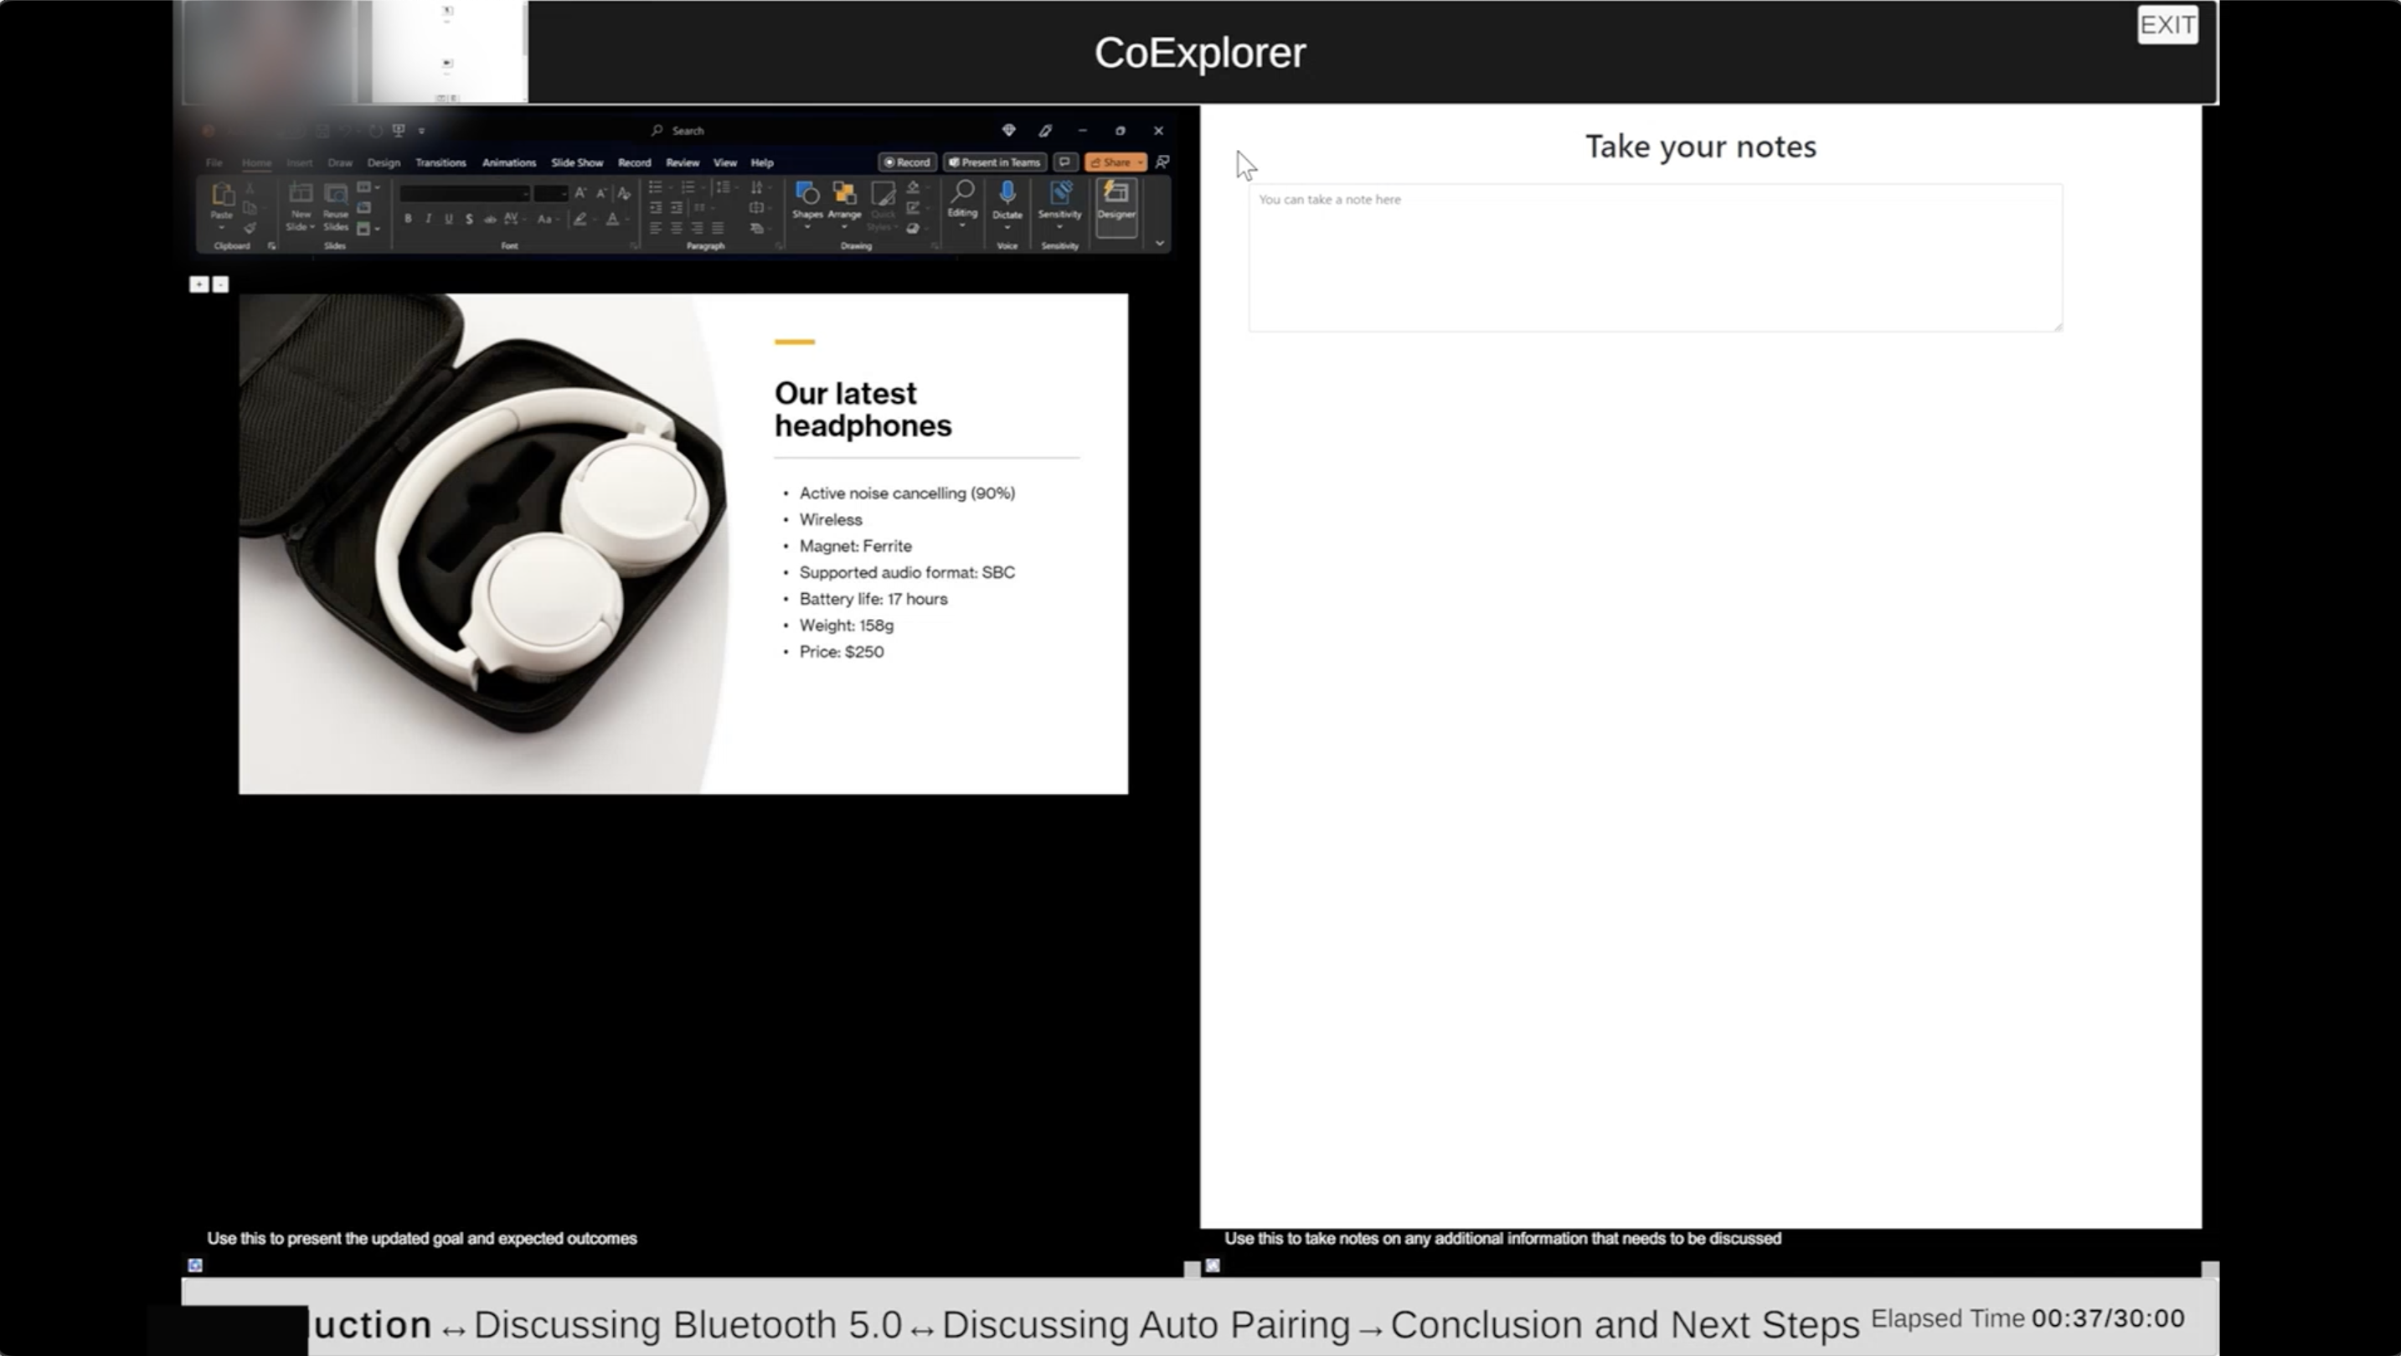2401x1356 pixels.
Task: Open the Slide Show tab
Action: [x=576, y=162]
